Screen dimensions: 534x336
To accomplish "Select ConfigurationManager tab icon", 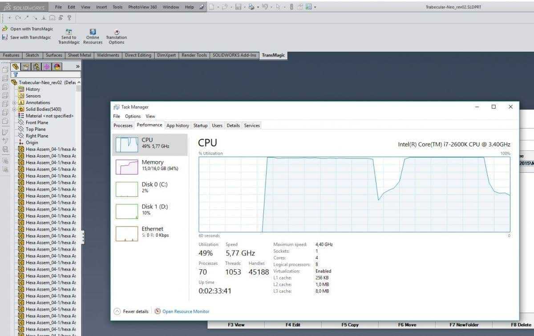I will [x=36, y=66].
